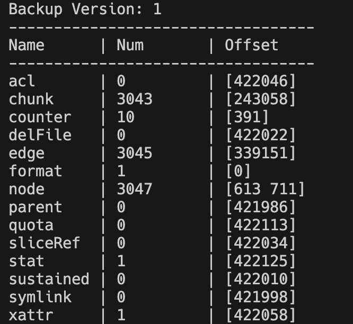Select the Num column header
This screenshot has width=353, height=324.
click(x=130, y=45)
